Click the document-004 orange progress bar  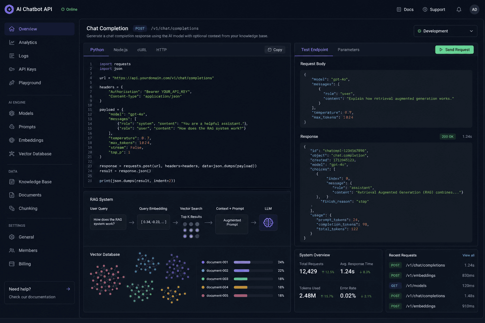253,287
